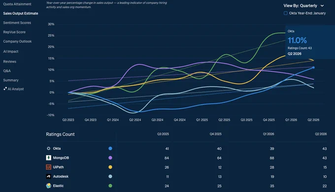Click the Q4 2025 table column header
This screenshot has width=335, height=192.
(x=216, y=134)
